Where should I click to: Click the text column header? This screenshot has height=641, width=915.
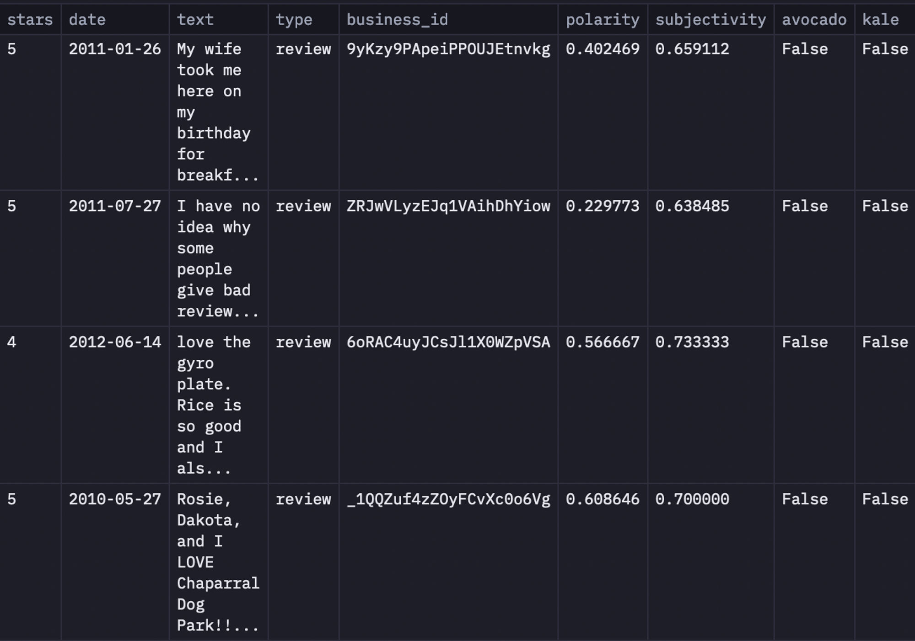[x=219, y=20]
